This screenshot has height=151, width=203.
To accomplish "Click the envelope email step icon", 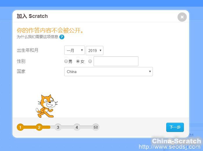I will (96, 127).
